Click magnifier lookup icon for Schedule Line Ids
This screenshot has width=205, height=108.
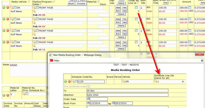(156, 81)
